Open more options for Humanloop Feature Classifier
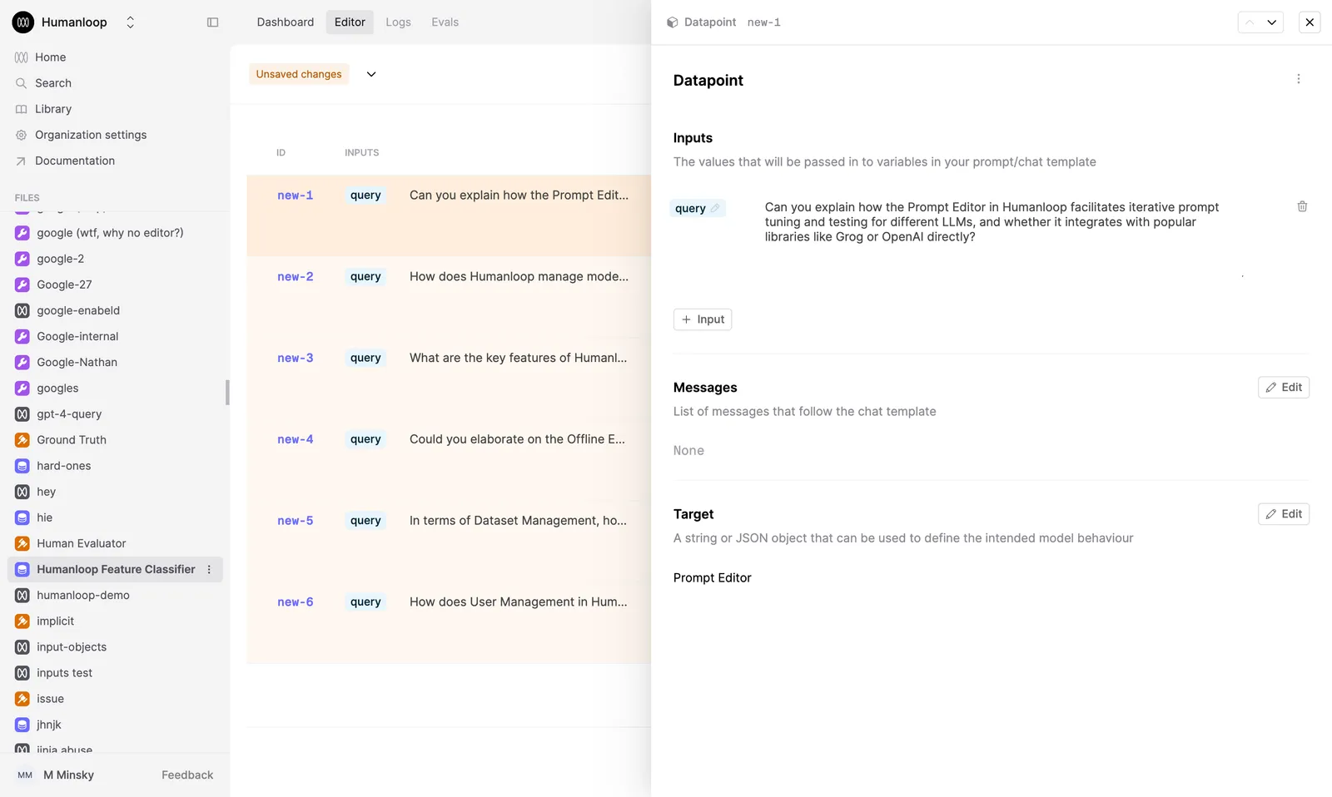The width and height of the screenshot is (1332, 797). (209, 570)
